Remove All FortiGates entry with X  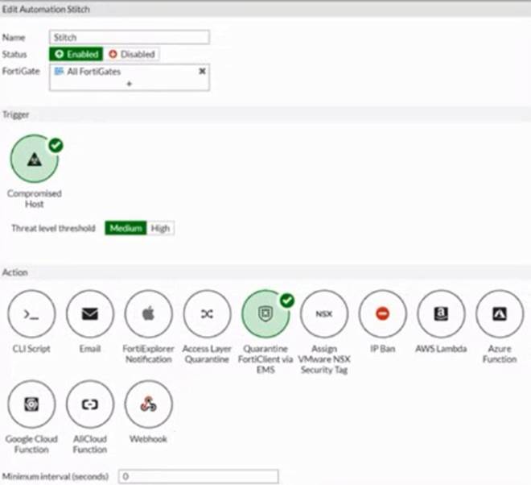coord(203,72)
